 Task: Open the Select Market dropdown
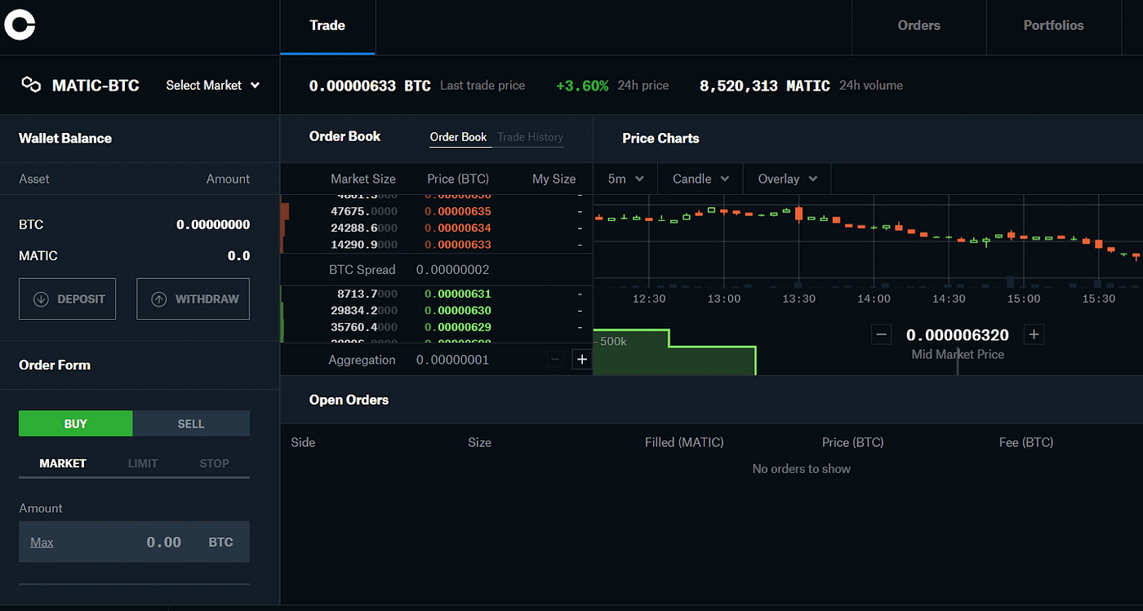212,85
